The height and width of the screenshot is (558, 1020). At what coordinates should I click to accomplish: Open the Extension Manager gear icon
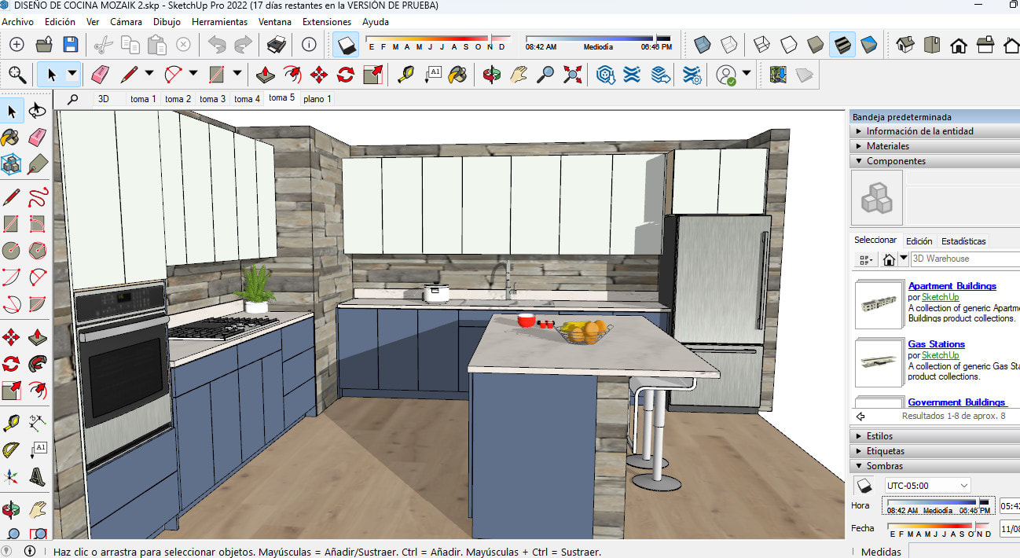[692, 75]
